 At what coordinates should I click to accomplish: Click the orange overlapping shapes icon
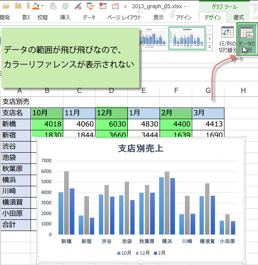click(x=90, y=6)
